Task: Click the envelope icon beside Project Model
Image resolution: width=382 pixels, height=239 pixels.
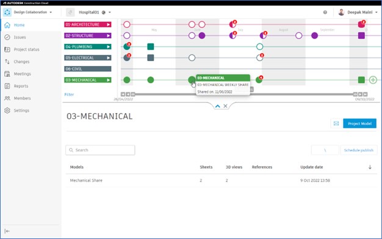Action: (336, 123)
